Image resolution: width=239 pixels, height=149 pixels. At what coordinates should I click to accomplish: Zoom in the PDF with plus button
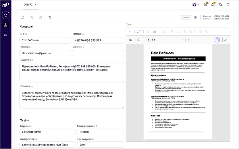click(x=189, y=40)
